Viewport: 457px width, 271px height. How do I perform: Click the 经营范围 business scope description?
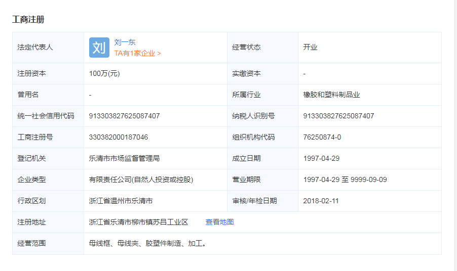click(x=147, y=243)
